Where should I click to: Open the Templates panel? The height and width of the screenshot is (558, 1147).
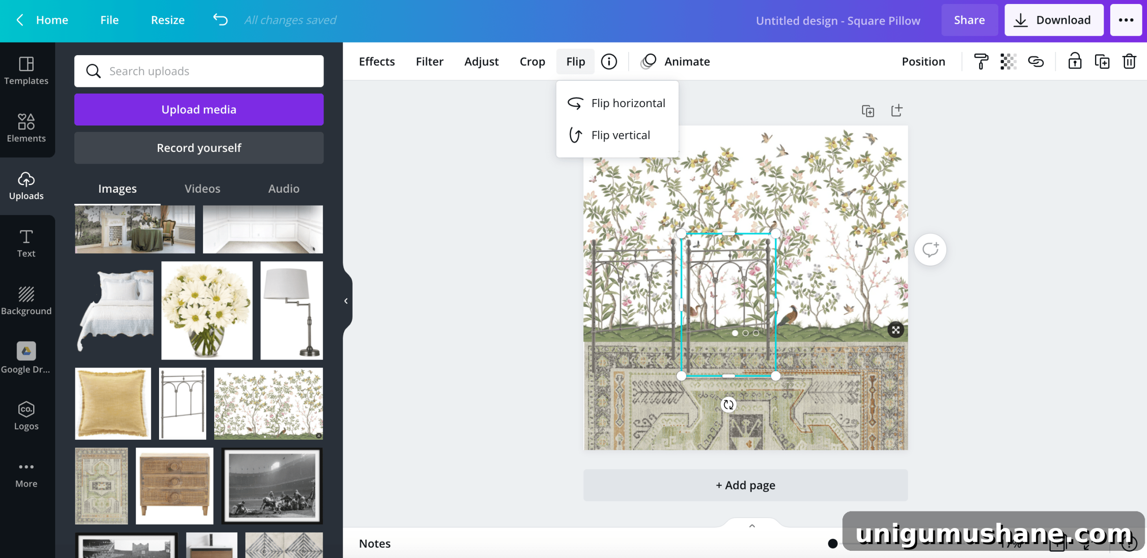26,71
